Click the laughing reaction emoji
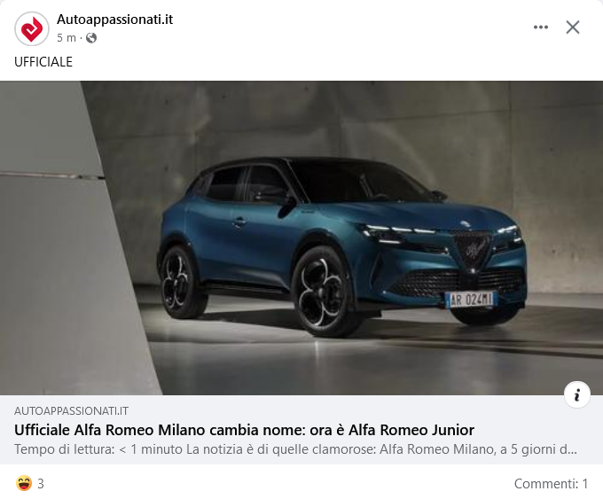Image resolution: width=603 pixels, height=499 pixels. pos(23,483)
